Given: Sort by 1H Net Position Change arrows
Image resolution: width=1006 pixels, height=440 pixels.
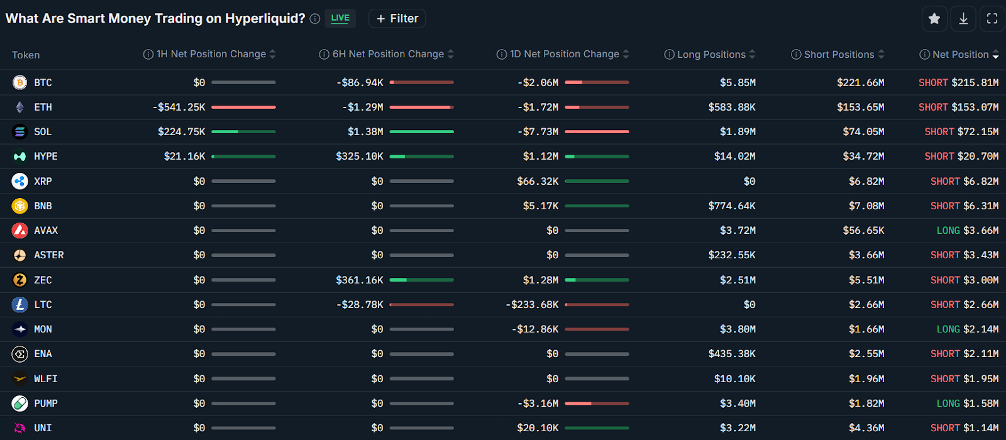Looking at the screenshot, I should [273, 55].
